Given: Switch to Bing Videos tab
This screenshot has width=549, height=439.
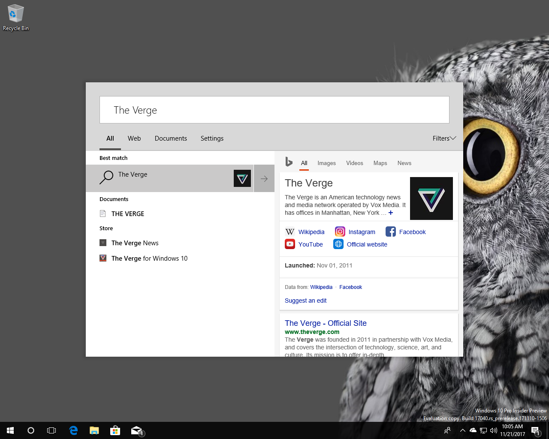Looking at the screenshot, I should click(x=355, y=163).
